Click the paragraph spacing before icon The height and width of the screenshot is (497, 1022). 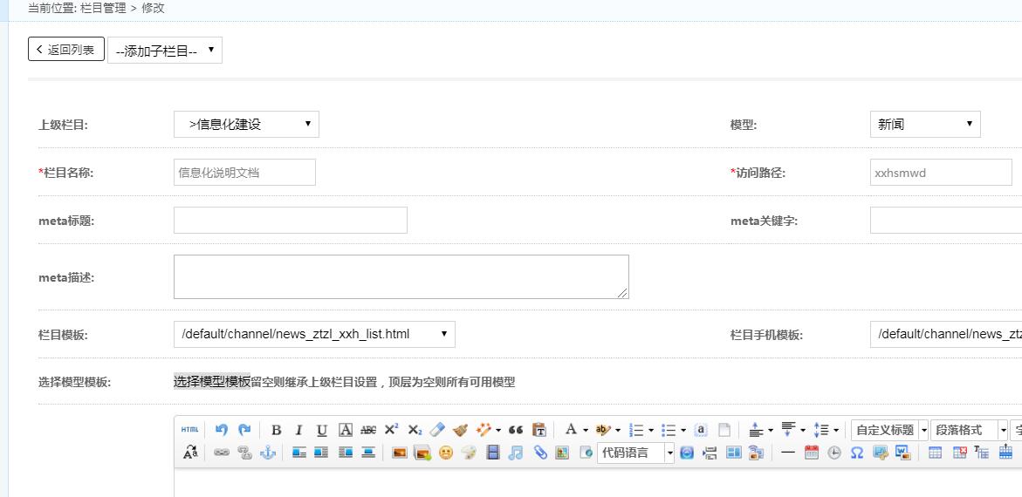coord(756,430)
